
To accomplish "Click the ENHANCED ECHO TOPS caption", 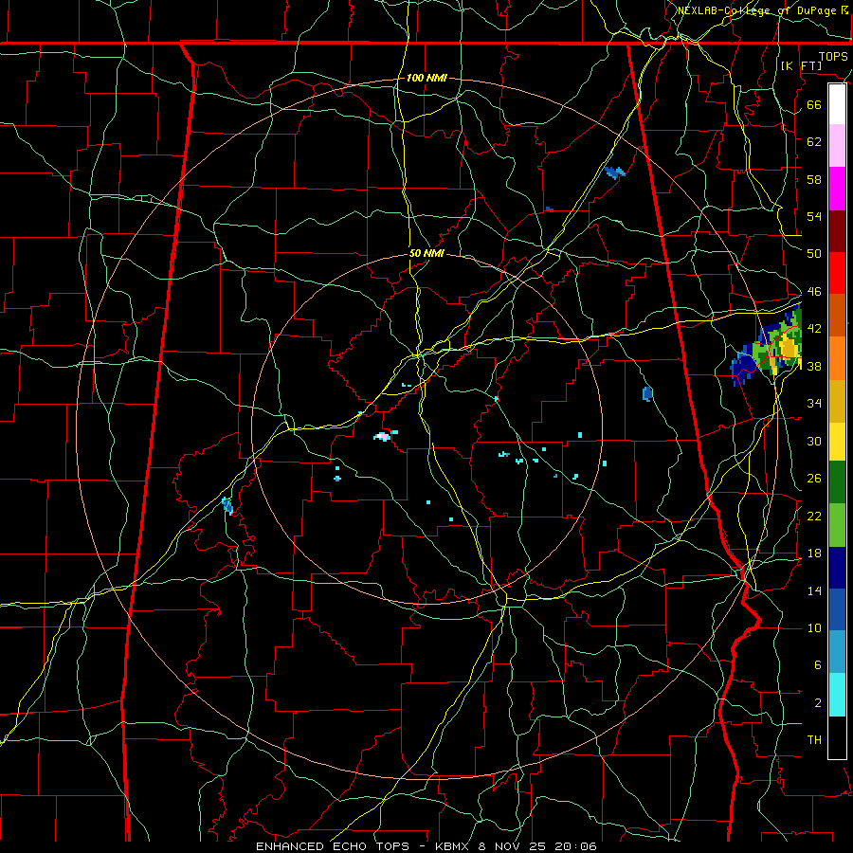I will click(x=333, y=846).
